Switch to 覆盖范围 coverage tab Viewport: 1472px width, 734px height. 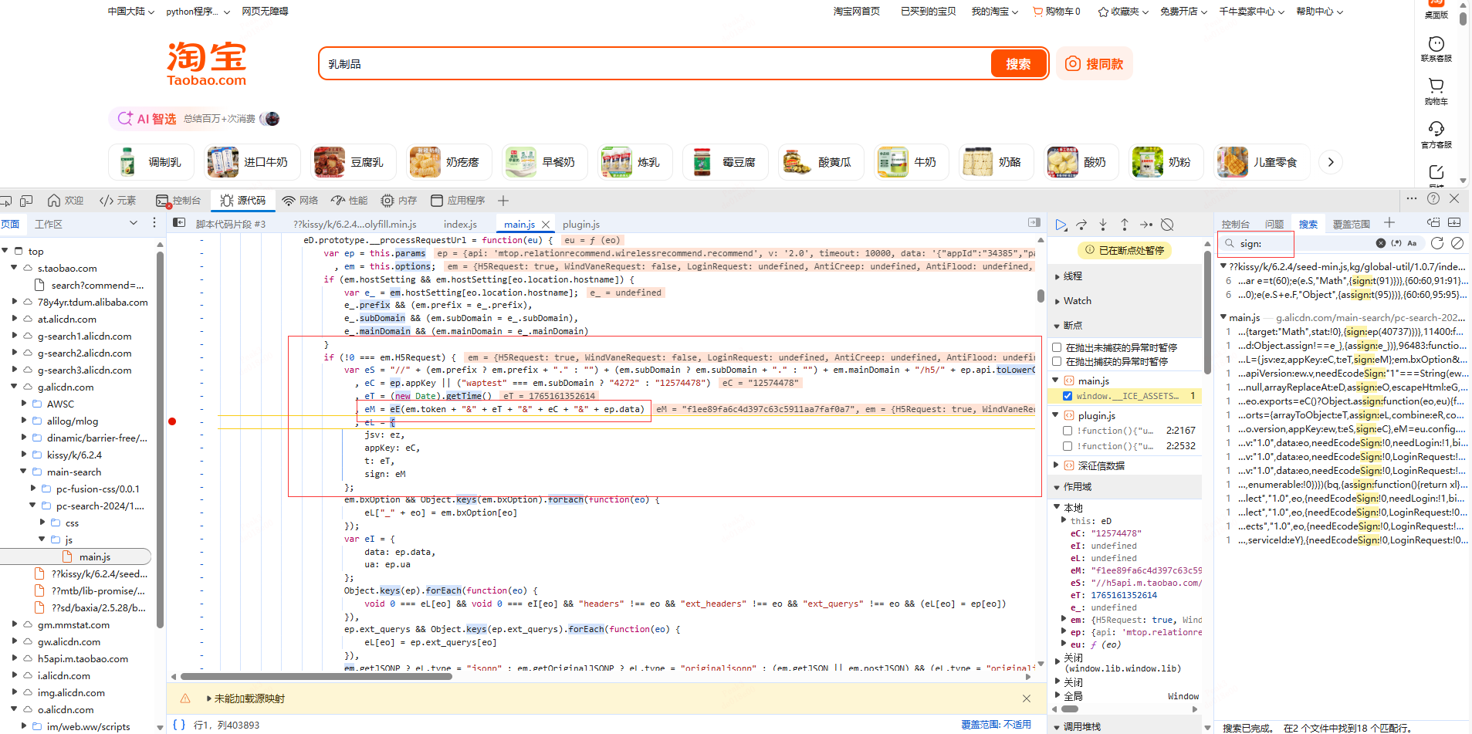[x=1352, y=225]
